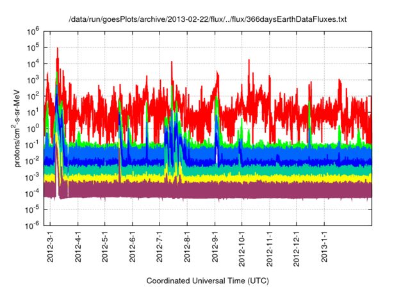Select the 2012-9-1 x-axis label
This screenshot has width=410, height=287.
(215, 245)
